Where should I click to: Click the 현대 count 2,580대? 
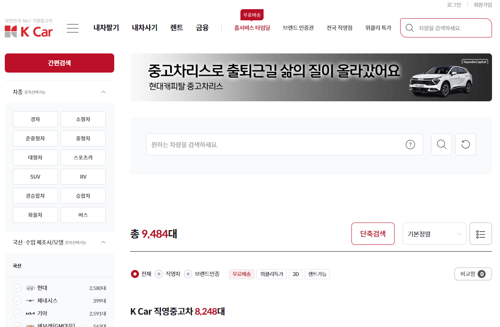(x=98, y=288)
